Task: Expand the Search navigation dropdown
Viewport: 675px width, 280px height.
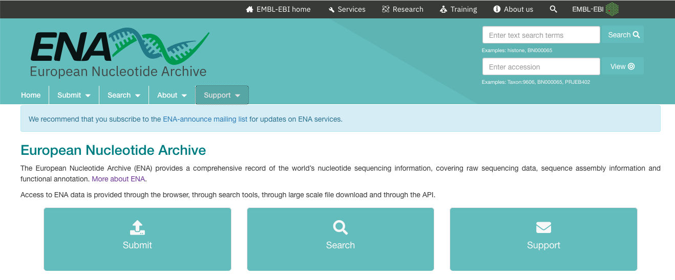Action: [x=124, y=95]
